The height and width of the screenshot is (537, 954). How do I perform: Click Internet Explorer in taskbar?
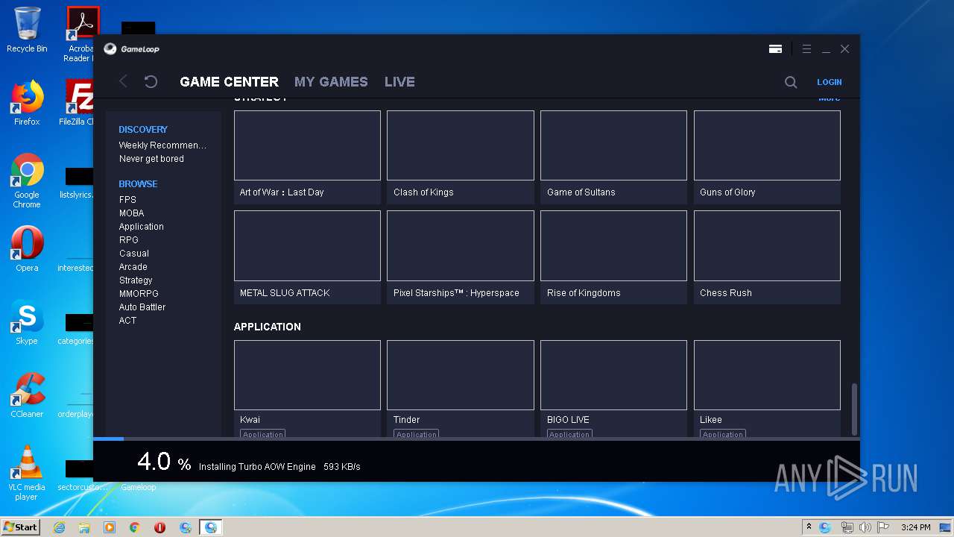60,527
